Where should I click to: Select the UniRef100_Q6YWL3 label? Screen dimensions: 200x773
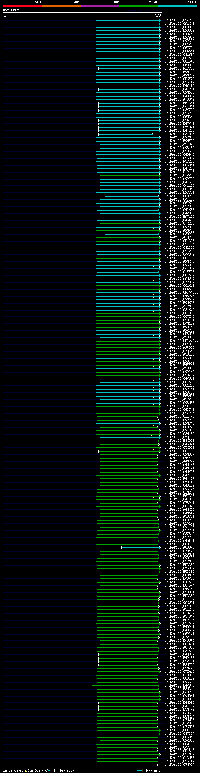tap(179, 379)
